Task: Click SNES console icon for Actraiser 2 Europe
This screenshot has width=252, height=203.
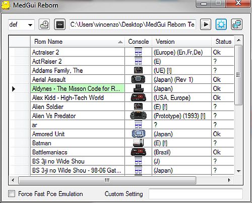Action: tap(138, 52)
